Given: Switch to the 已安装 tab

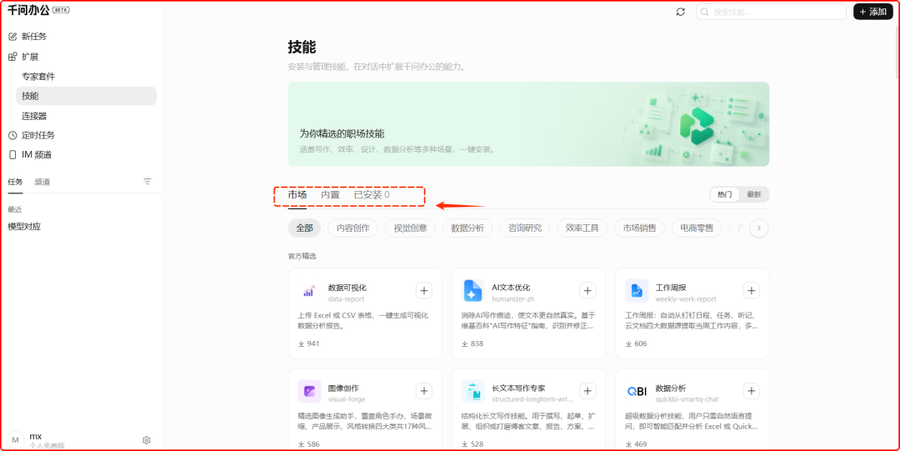Looking at the screenshot, I should pyautogui.click(x=372, y=195).
